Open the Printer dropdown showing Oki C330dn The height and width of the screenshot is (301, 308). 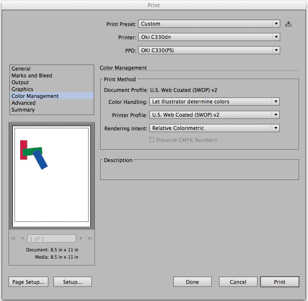pos(209,37)
